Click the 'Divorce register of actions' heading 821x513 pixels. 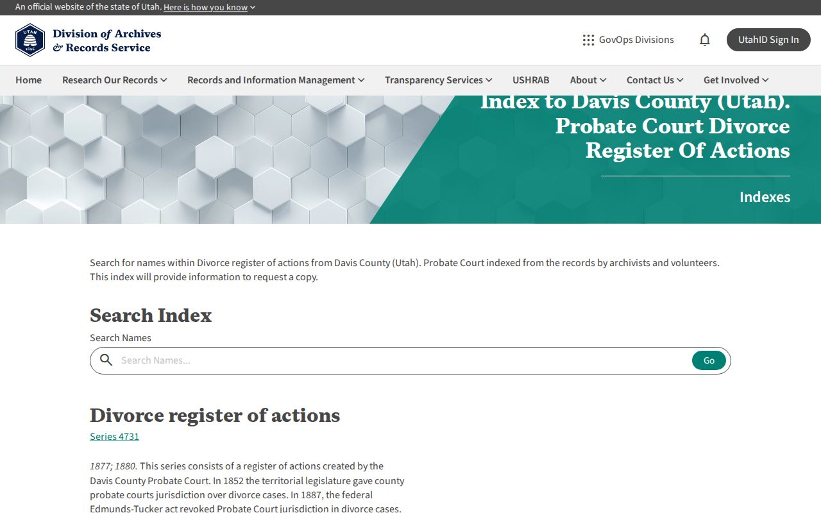coord(215,416)
